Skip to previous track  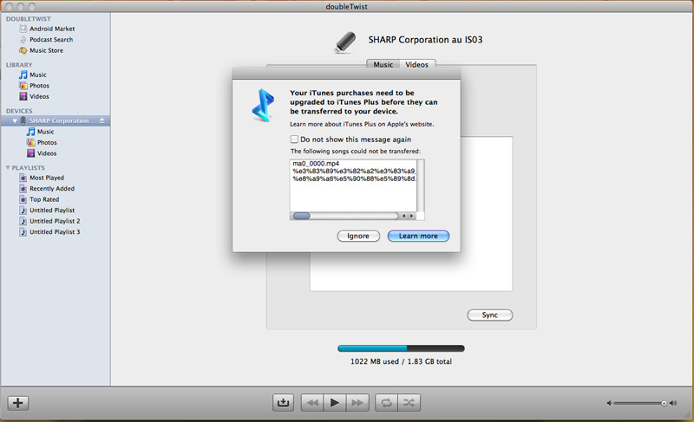[312, 403]
